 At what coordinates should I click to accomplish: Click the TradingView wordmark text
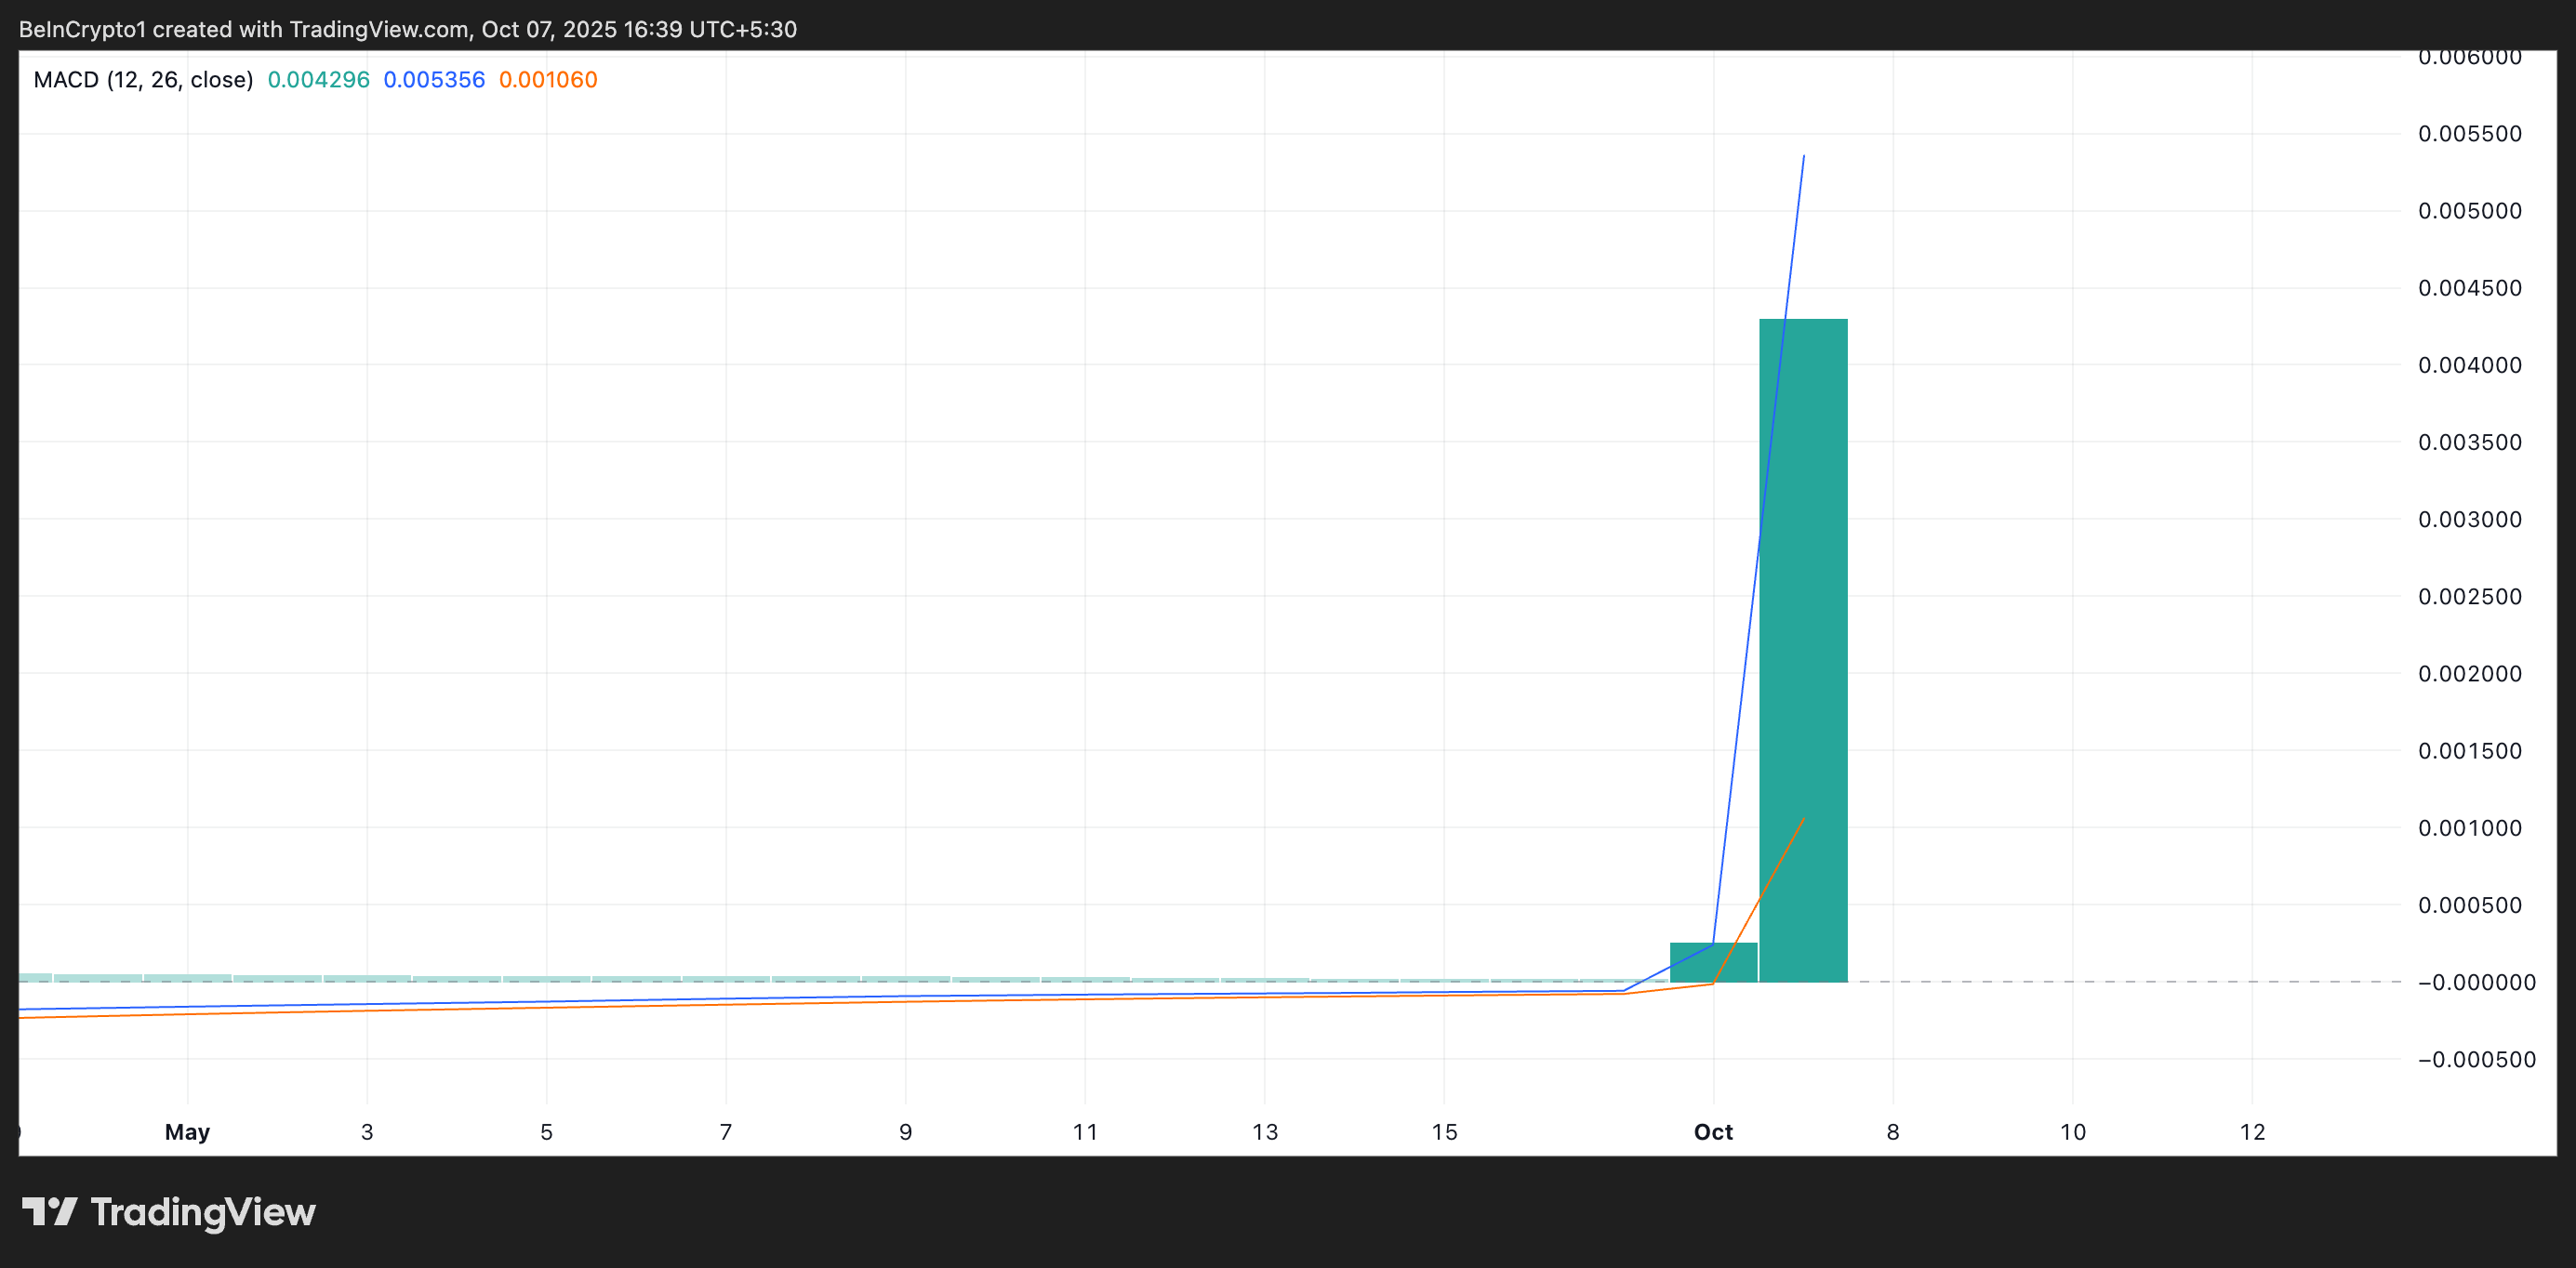[203, 1212]
